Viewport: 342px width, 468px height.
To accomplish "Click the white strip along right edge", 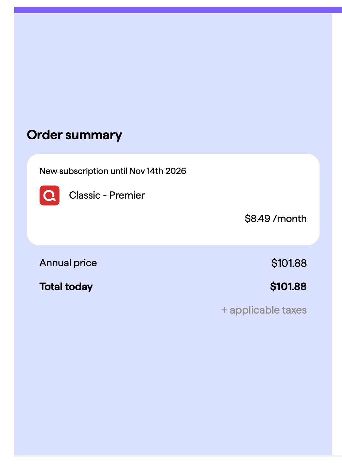I will [x=337, y=234].
